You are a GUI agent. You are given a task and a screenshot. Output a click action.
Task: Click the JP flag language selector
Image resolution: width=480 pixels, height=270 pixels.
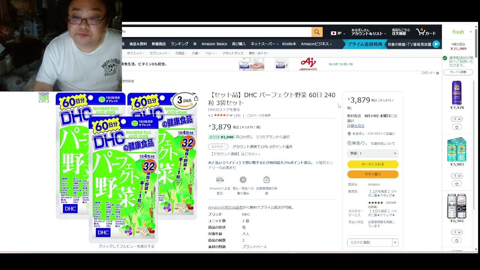[337, 33]
